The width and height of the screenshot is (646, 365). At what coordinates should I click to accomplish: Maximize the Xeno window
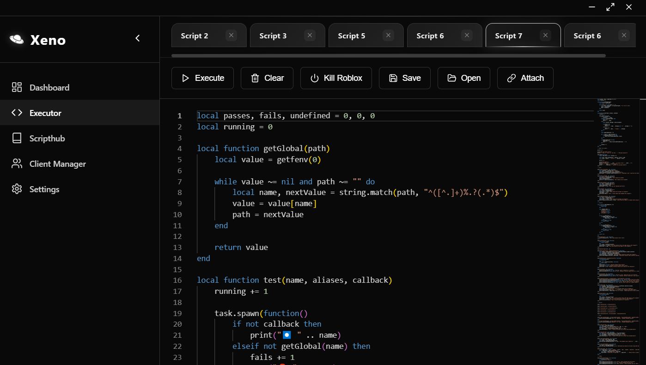click(610, 7)
